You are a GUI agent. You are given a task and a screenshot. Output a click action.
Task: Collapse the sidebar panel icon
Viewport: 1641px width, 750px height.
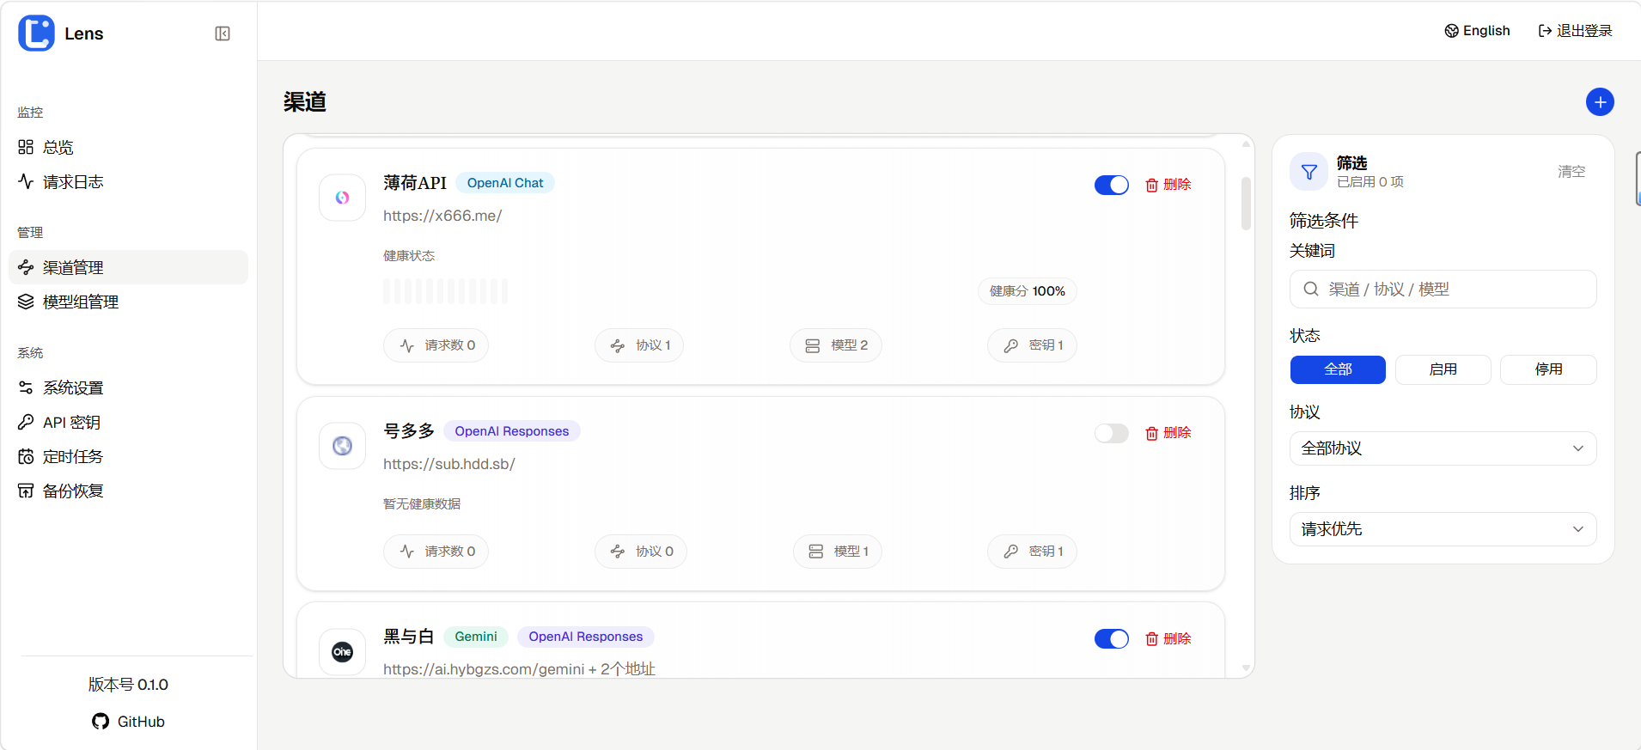pyautogui.click(x=223, y=34)
